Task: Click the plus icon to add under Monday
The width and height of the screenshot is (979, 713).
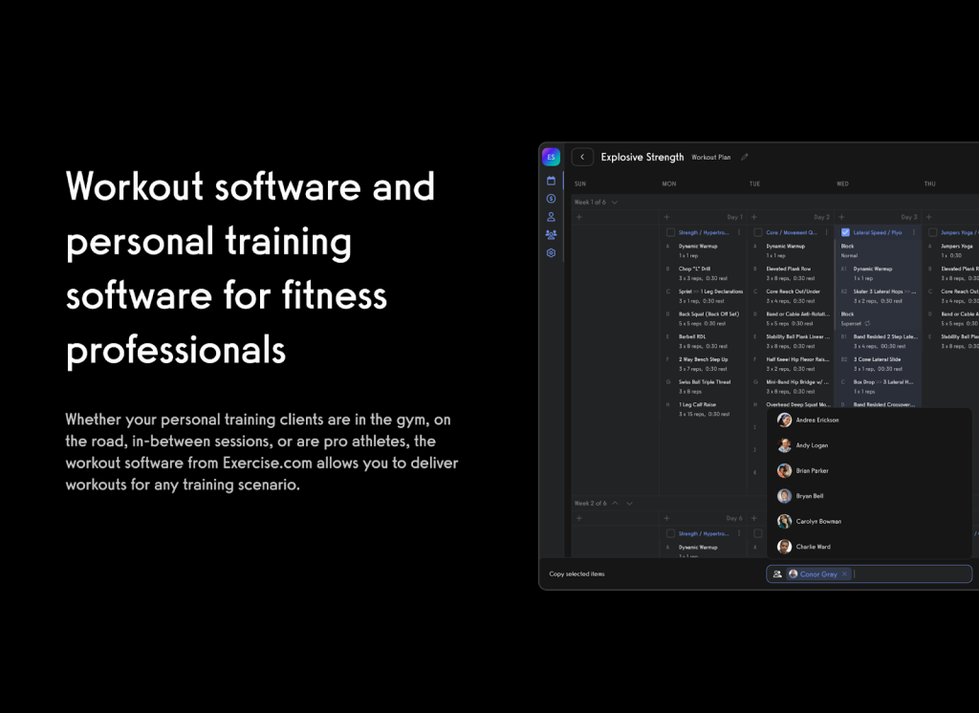Action: click(x=665, y=217)
